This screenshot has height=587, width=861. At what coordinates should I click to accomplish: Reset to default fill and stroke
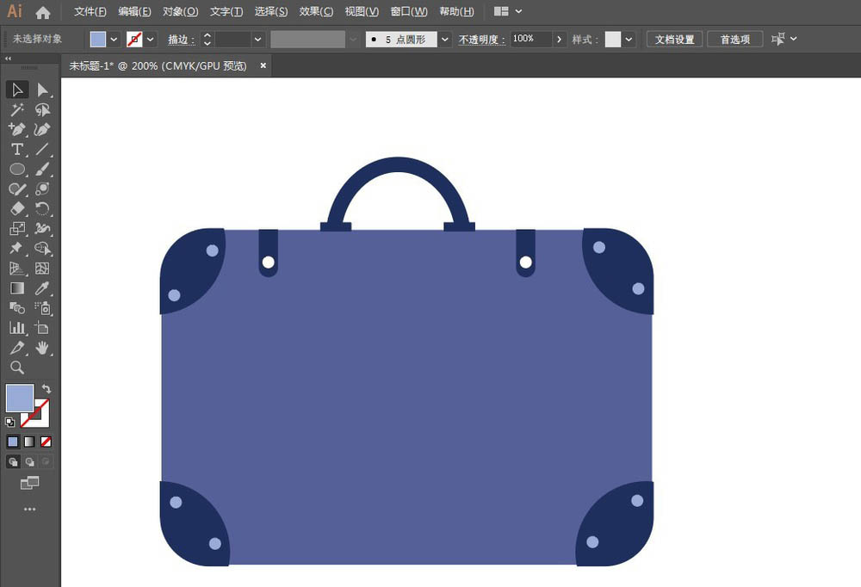click(9, 423)
